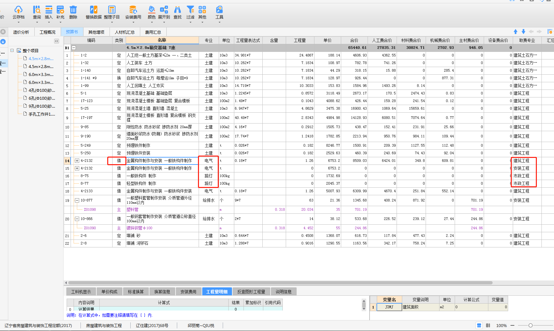Click the 颜色 color fill icon

[x=151, y=10]
